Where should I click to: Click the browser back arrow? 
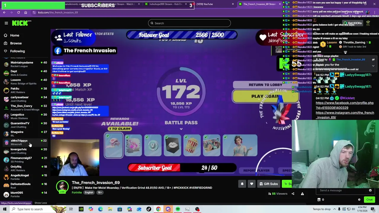(4, 12)
